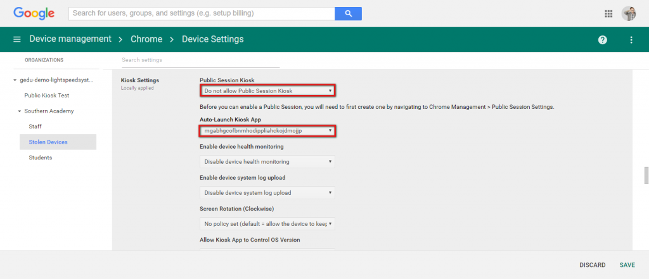Click the Device Settings breadcrumb

[x=213, y=39]
